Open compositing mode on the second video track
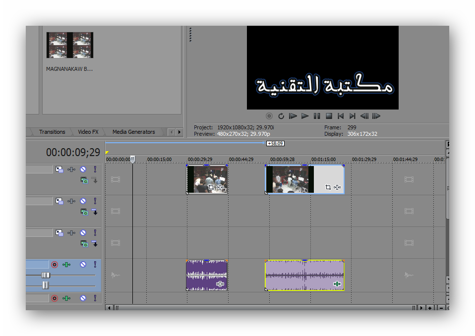The width and height of the screenshot is (475, 336). pyautogui.click(x=84, y=212)
